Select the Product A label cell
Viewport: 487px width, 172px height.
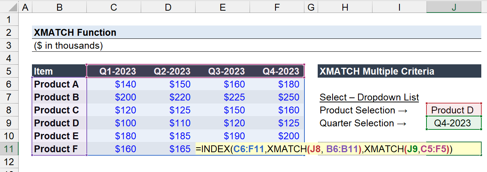(59, 84)
